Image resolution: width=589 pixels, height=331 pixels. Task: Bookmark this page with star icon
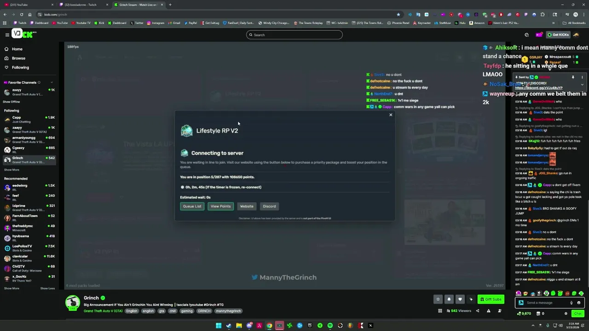(398, 14)
